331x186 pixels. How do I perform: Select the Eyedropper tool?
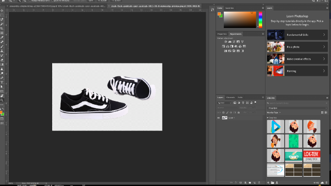[2, 38]
